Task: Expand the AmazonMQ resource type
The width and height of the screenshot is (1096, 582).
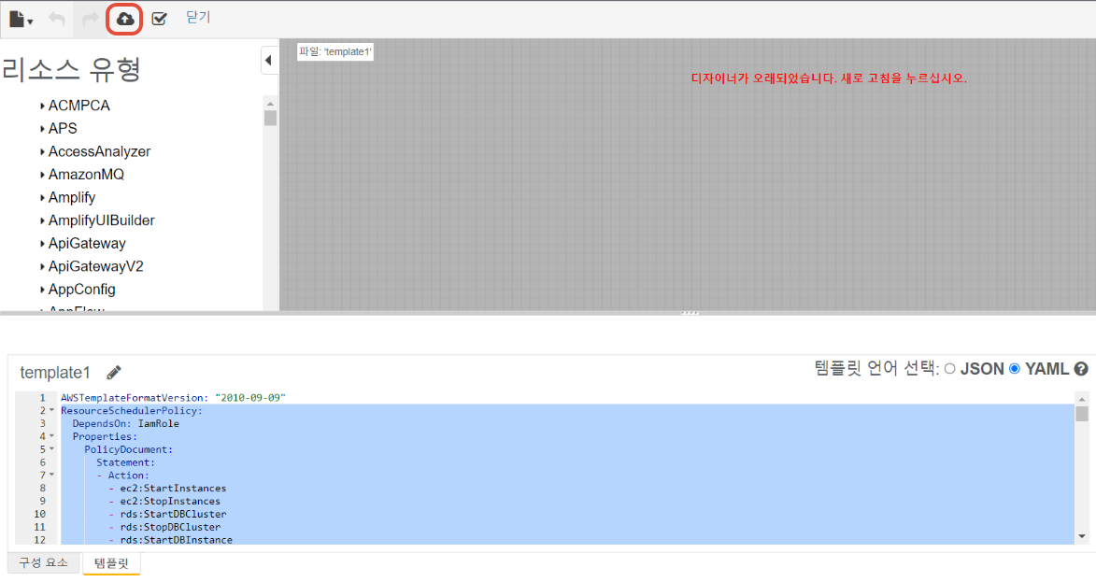Action: click(x=43, y=175)
